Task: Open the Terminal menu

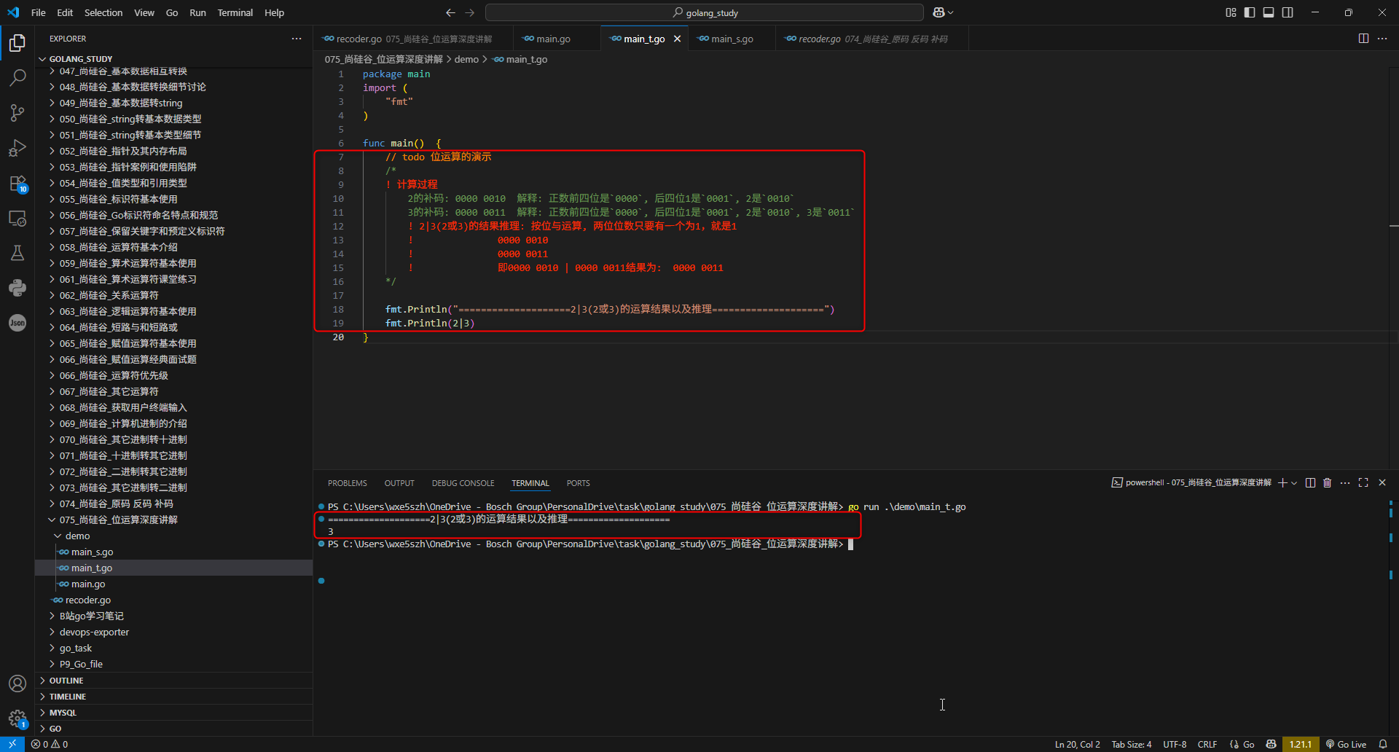Action: pyautogui.click(x=235, y=12)
